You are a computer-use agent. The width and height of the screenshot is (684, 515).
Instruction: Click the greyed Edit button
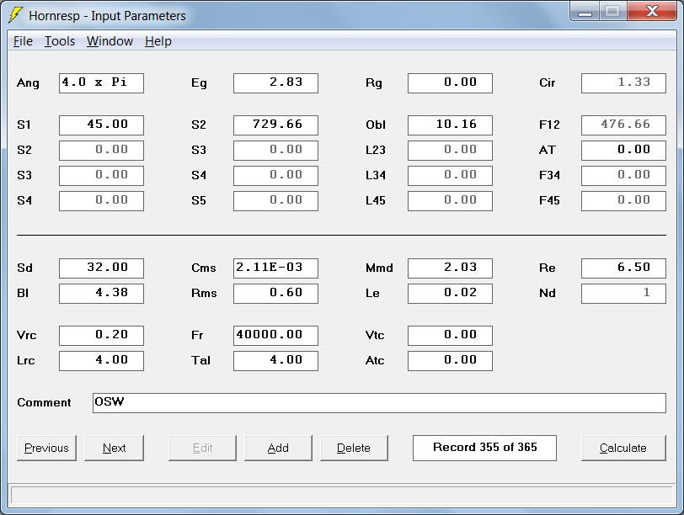coord(202,448)
